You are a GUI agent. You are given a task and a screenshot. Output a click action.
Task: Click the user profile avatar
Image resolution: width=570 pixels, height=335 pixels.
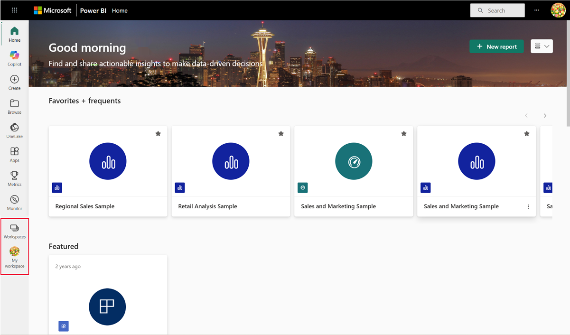(558, 10)
